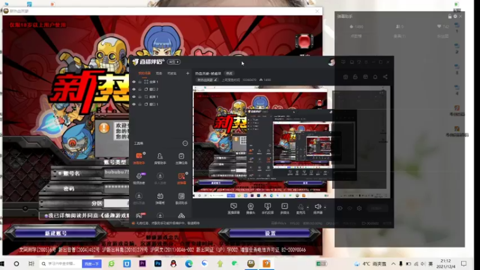This screenshot has height=270, width=480.
Task: Click the 修改 button beside stream title
Action: point(229,73)
